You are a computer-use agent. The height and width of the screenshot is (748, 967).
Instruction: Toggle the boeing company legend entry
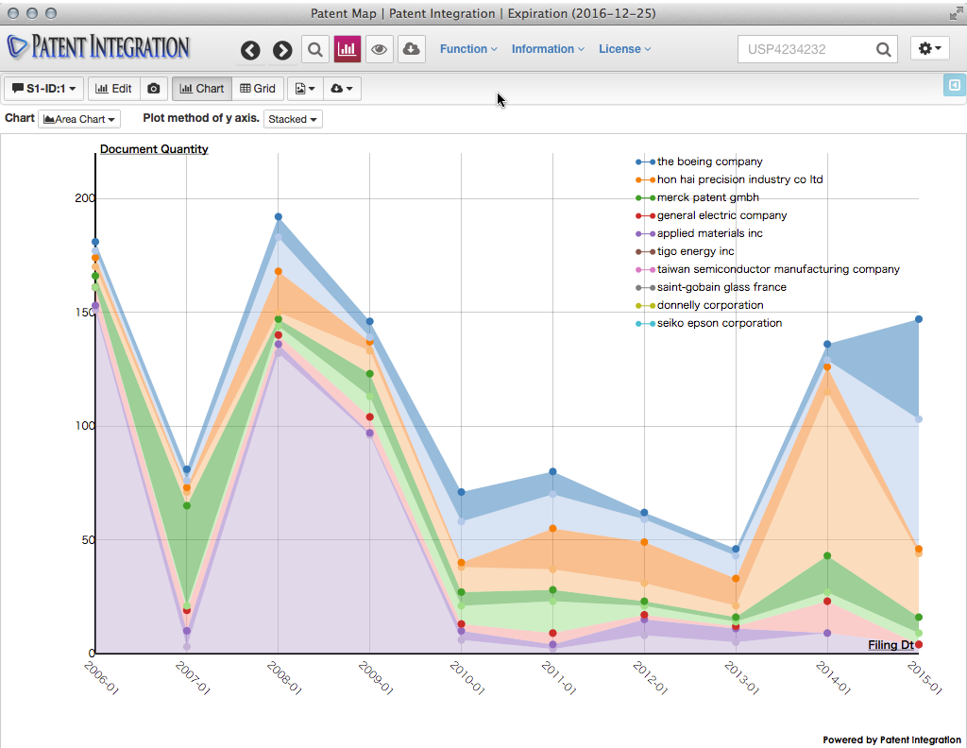tap(700, 161)
